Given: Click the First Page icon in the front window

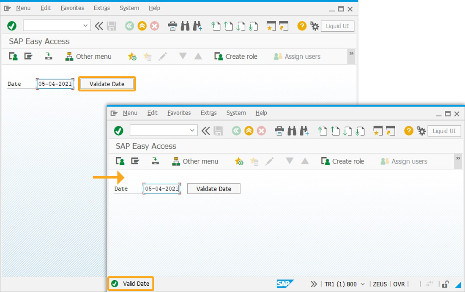Looking at the screenshot, I should (323, 131).
